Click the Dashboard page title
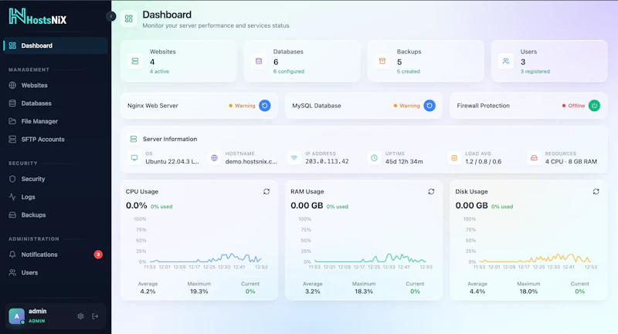Screen dimensions: 618x334 (x=167, y=15)
